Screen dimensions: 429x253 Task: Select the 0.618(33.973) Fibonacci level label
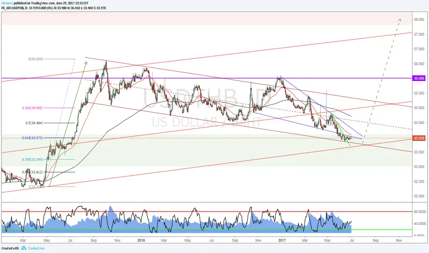(x=32, y=138)
